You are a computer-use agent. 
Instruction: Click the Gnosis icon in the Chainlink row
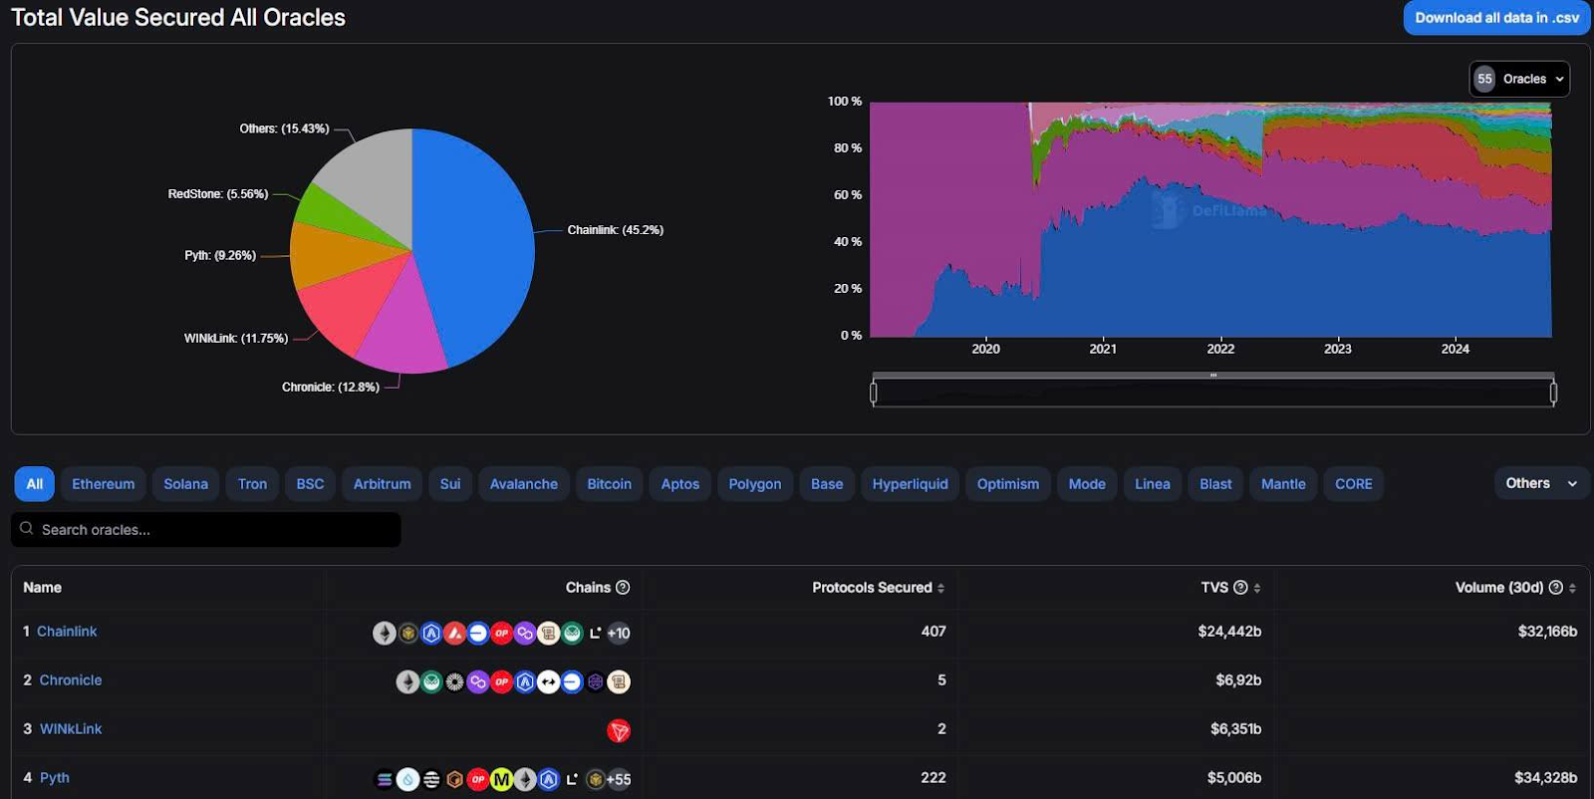click(572, 633)
